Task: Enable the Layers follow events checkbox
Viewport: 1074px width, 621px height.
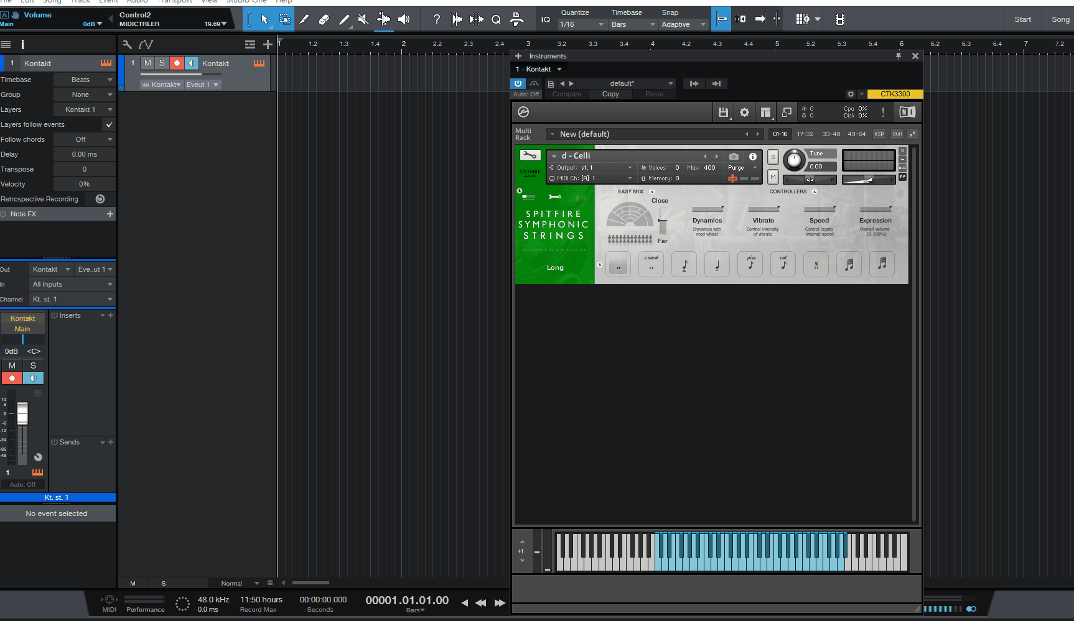Action: pos(110,124)
